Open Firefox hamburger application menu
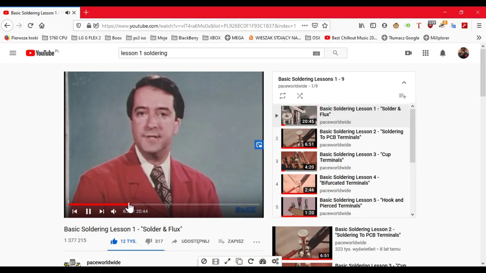486x273 pixels. (x=479, y=26)
